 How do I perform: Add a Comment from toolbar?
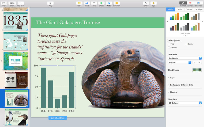(117, 3)
